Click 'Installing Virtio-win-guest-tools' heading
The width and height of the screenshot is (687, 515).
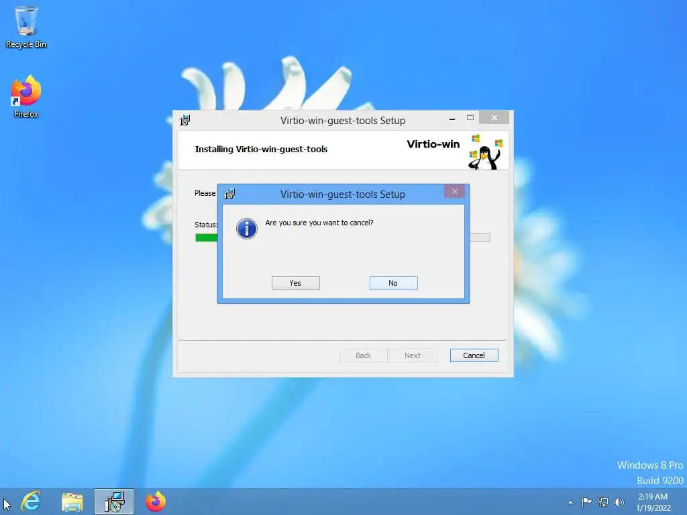(x=261, y=149)
